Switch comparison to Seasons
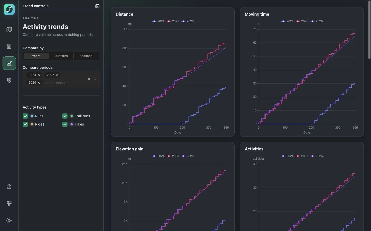 86,56
